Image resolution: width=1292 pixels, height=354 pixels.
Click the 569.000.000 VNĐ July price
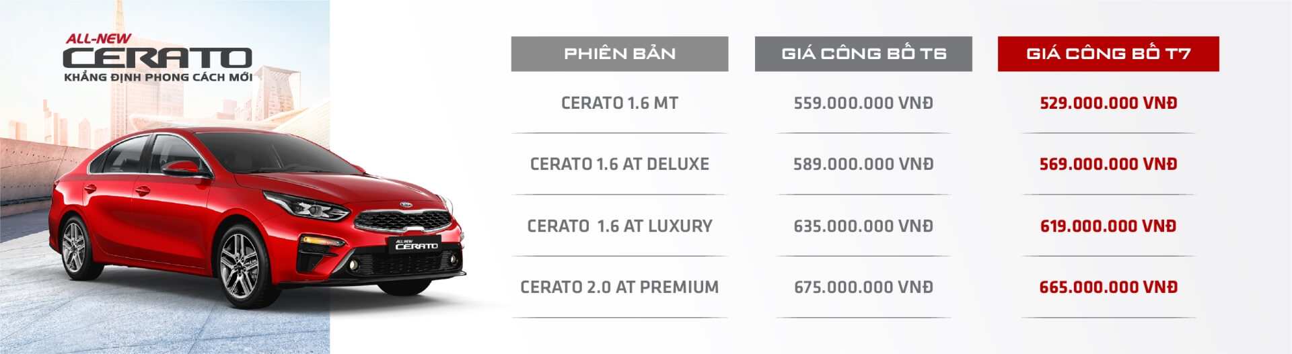pyautogui.click(x=1108, y=165)
